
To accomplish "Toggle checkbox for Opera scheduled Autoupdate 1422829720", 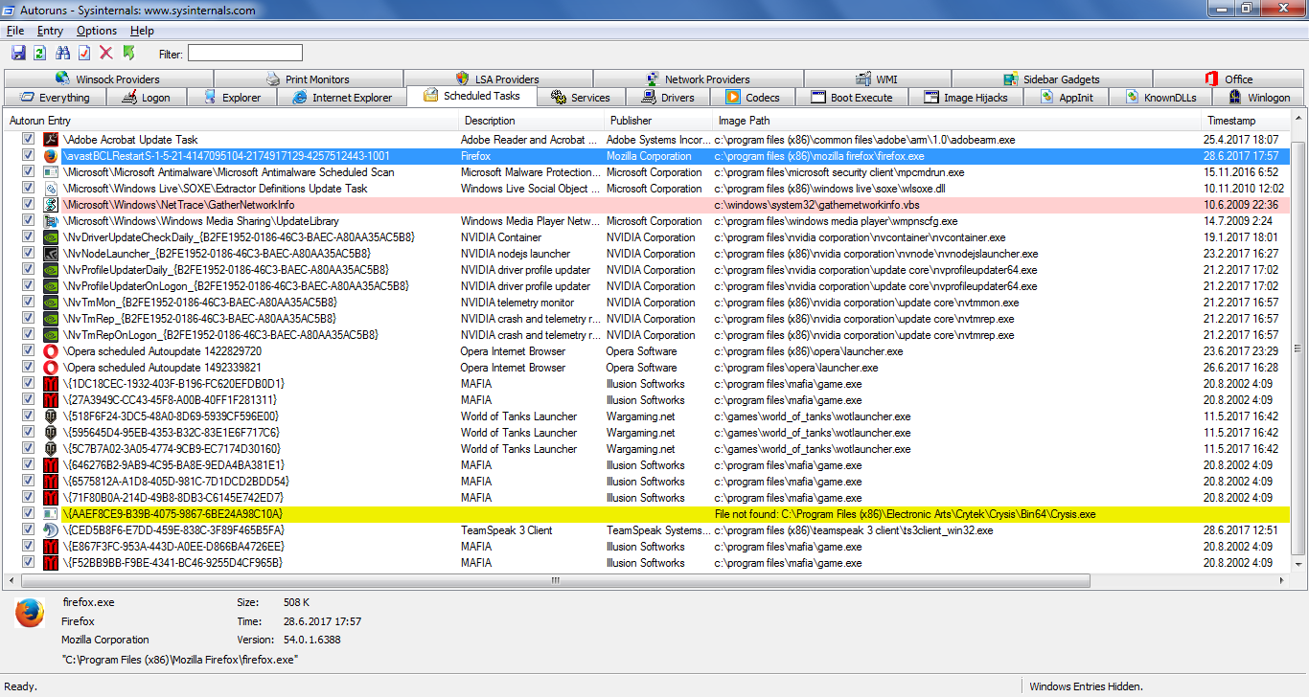I will pyautogui.click(x=29, y=351).
